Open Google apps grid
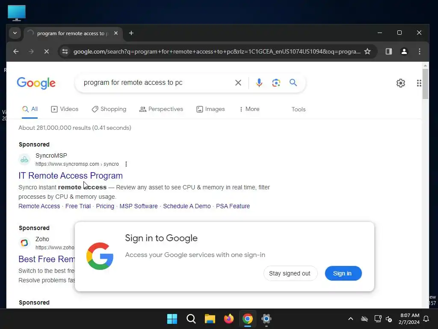Screen dimensions: 438x329 pyautogui.click(x=419, y=83)
